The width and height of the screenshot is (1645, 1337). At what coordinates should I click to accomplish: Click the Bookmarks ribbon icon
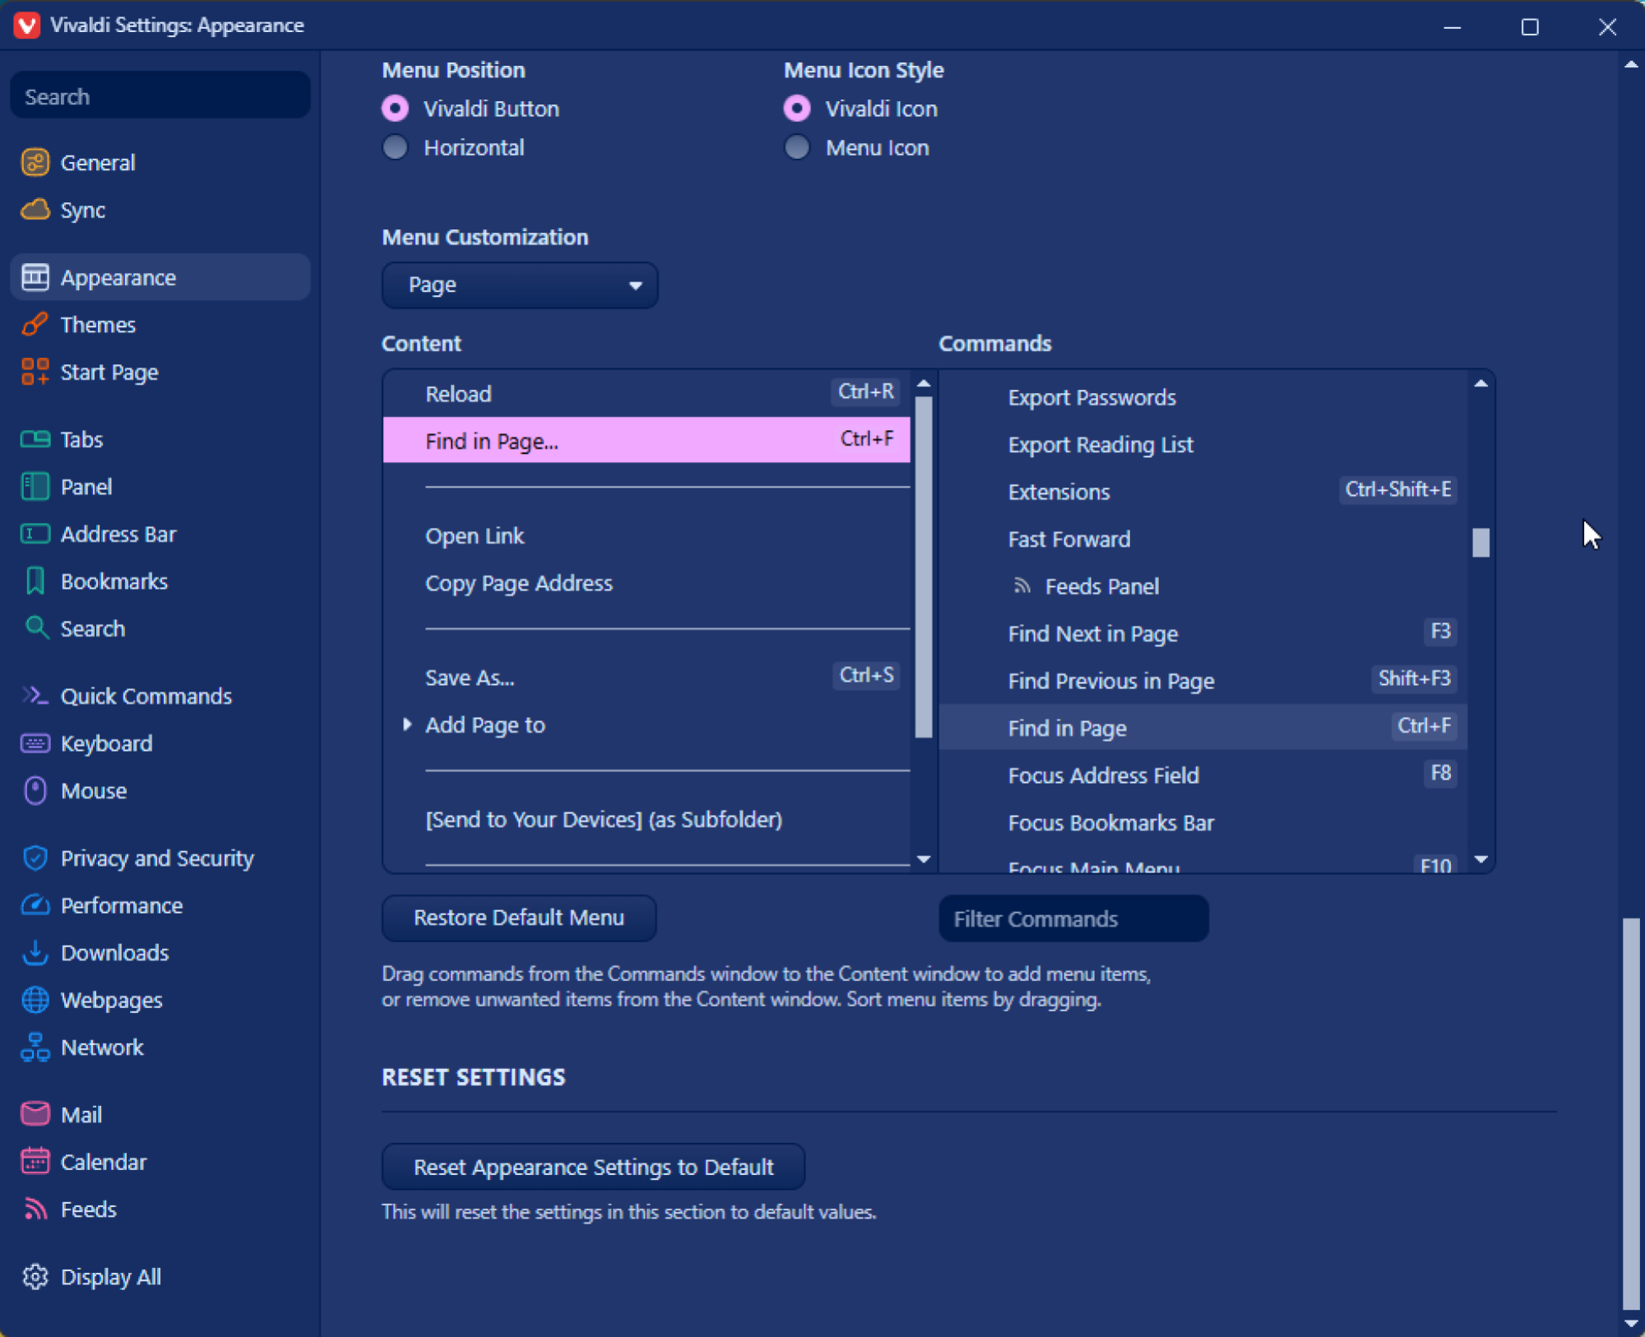pyautogui.click(x=35, y=581)
